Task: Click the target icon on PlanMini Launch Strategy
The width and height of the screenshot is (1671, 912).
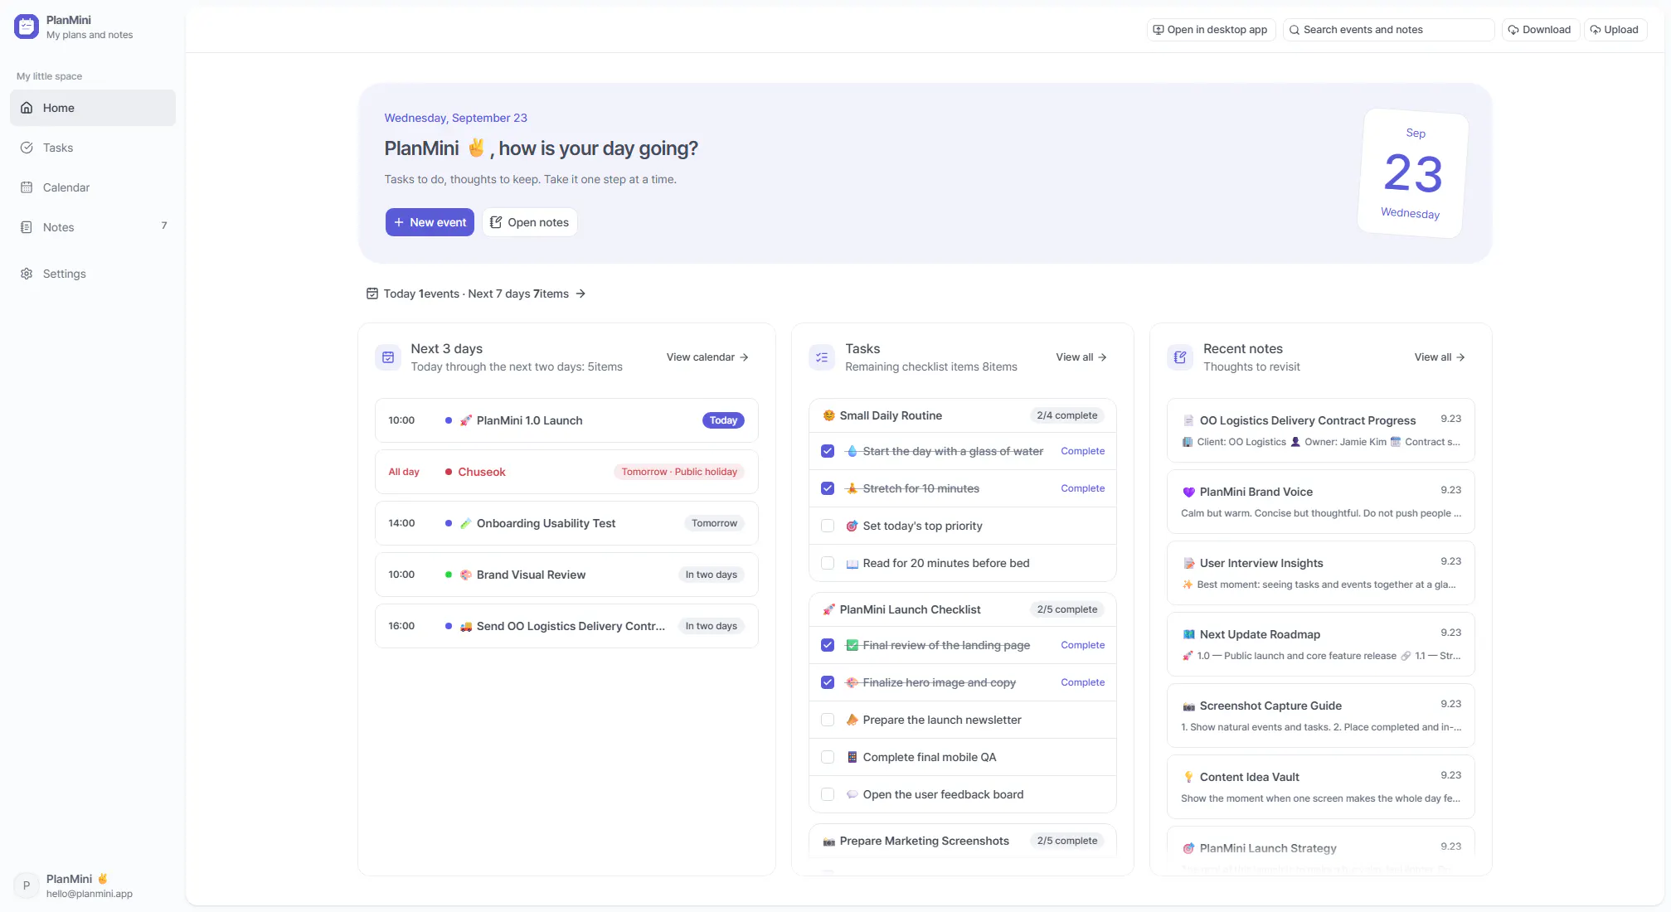Action: coord(1188,848)
